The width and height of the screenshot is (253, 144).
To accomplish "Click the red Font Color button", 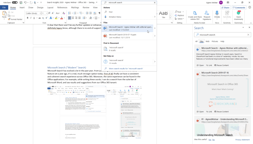I will pyautogui.click(x=61, y=18).
